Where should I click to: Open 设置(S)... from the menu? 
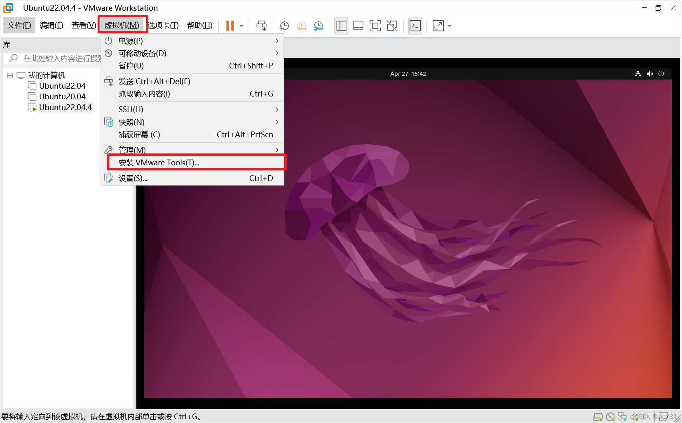(192, 178)
